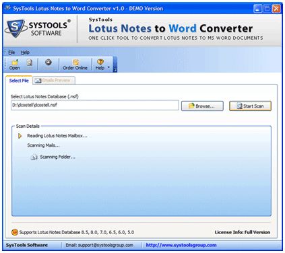
Task: Expand the Help toolbar dropdown arrow
Action: pyautogui.click(x=108, y=67)
